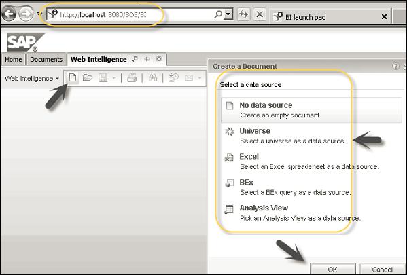The height and width of the screenshot is (275, 407).
Task: Switch to the Documents tab
Action: click(x=46, y=59)
